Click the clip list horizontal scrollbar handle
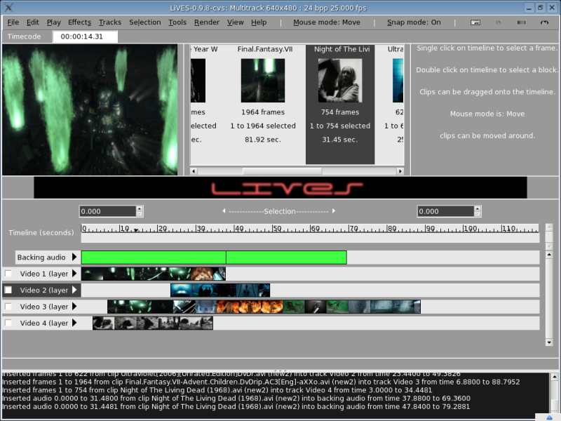This screenshot has width=561, height=421. 283,171
